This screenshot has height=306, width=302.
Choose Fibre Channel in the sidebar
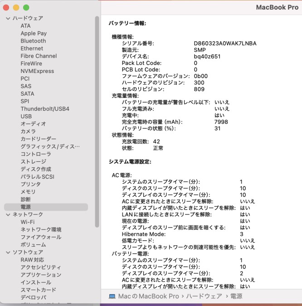point(39,56)
